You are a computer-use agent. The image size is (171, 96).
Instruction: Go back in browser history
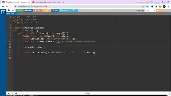[x=3, y=6]
